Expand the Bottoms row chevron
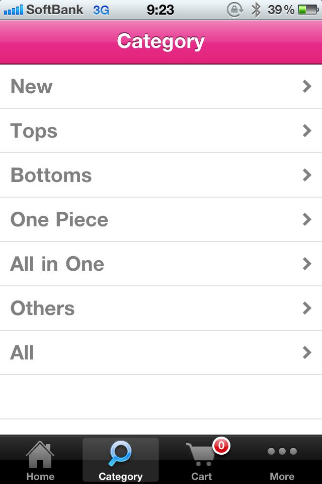Image resolution: width=322 pixels, height=484 pixels. [307, 175]
